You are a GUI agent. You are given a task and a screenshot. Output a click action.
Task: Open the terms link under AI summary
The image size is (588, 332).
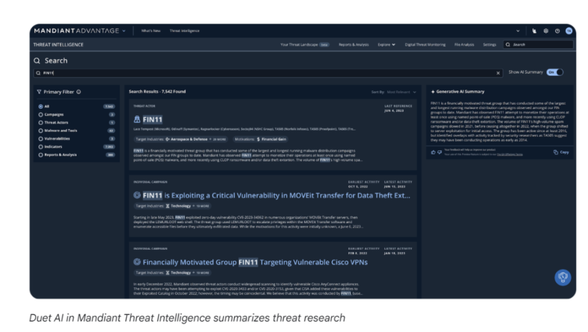(x=509, y=154)
